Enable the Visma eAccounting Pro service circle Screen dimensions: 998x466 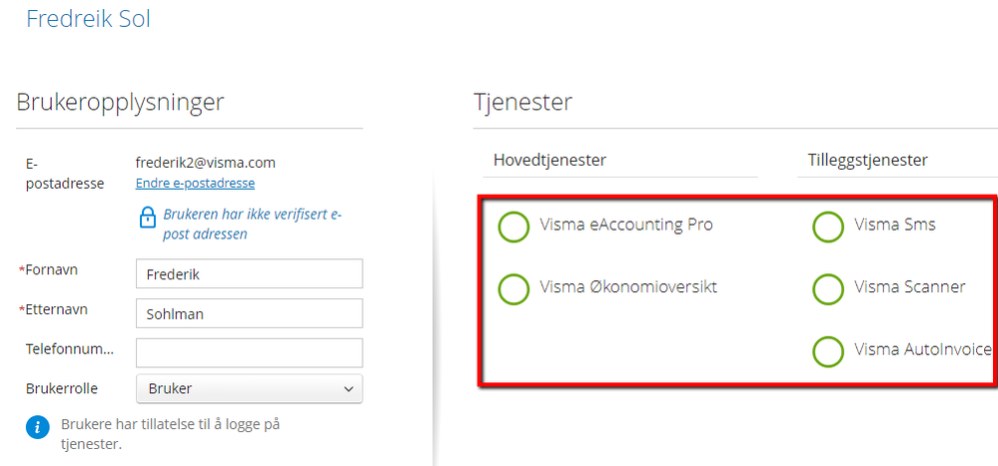[x=513, y=227]
